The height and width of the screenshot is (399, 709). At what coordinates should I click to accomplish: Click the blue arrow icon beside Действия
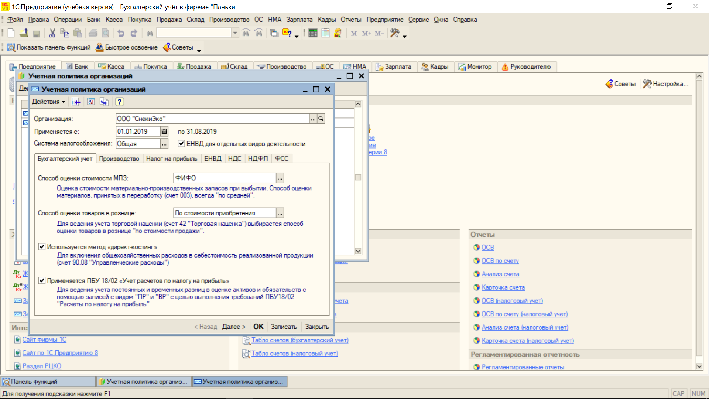coord(76,102)
